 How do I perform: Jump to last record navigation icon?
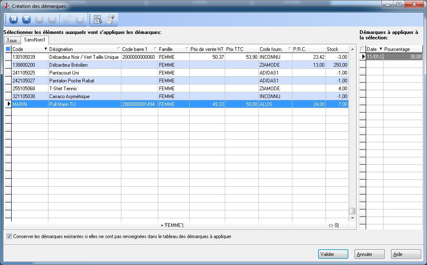click(x=53, y=19)
